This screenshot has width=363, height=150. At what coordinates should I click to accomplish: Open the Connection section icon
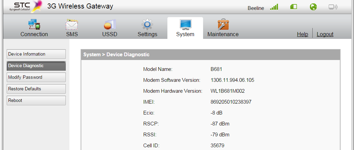point(34,25)
